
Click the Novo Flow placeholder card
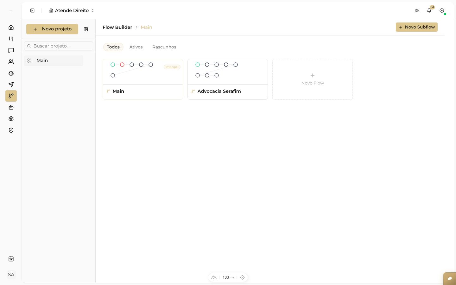point(313,79)
